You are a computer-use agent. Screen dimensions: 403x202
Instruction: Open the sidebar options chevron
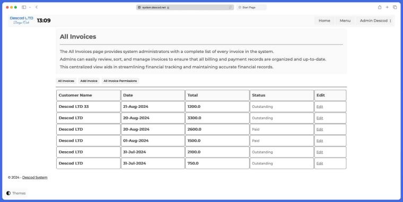pyautogui.click(x=30, y=7)
